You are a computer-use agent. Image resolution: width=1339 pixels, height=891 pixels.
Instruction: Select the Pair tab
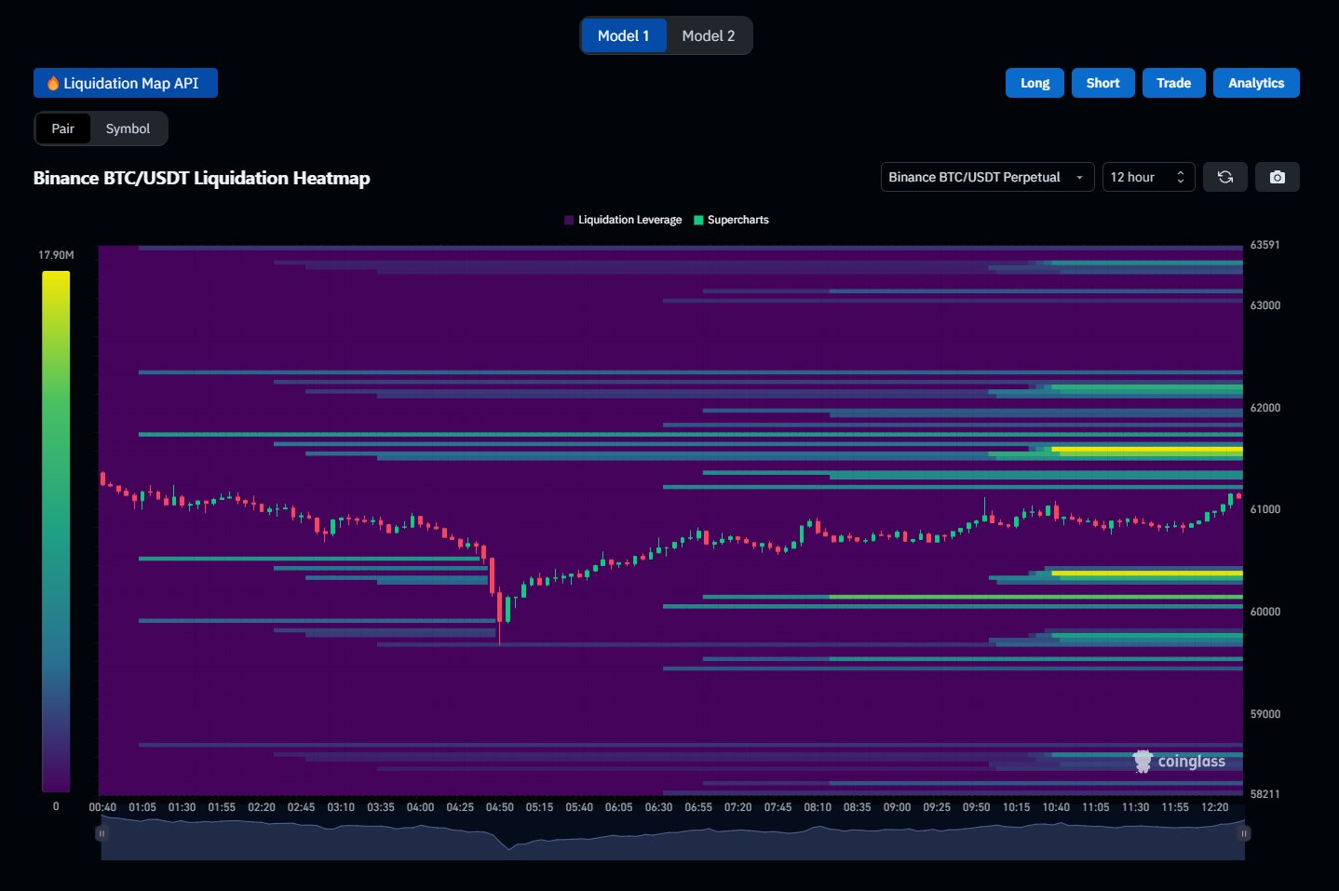tap(62, 128)
